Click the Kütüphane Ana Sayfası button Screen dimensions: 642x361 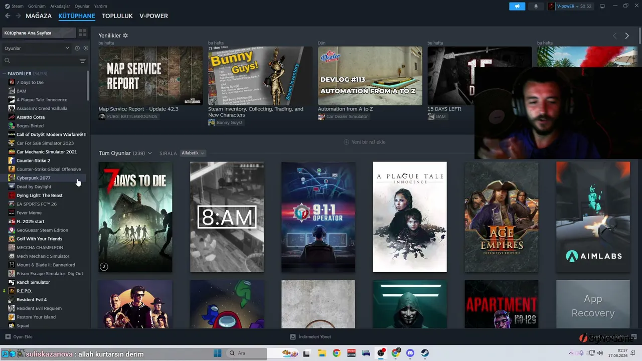(39, 33)
